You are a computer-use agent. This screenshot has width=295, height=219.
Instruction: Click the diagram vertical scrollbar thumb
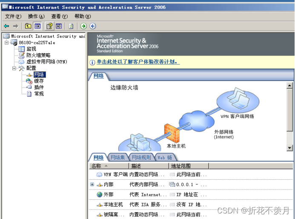[x=289, y=110]
